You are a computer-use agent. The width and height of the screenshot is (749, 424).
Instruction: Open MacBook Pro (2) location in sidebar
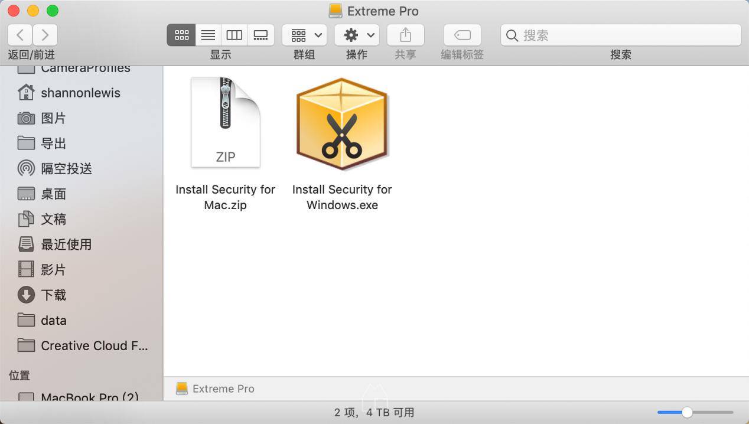(81, 396)
